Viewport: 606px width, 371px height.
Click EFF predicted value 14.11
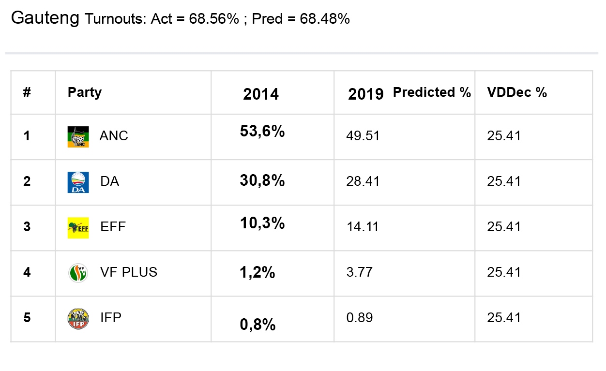[x=363, y=227]
